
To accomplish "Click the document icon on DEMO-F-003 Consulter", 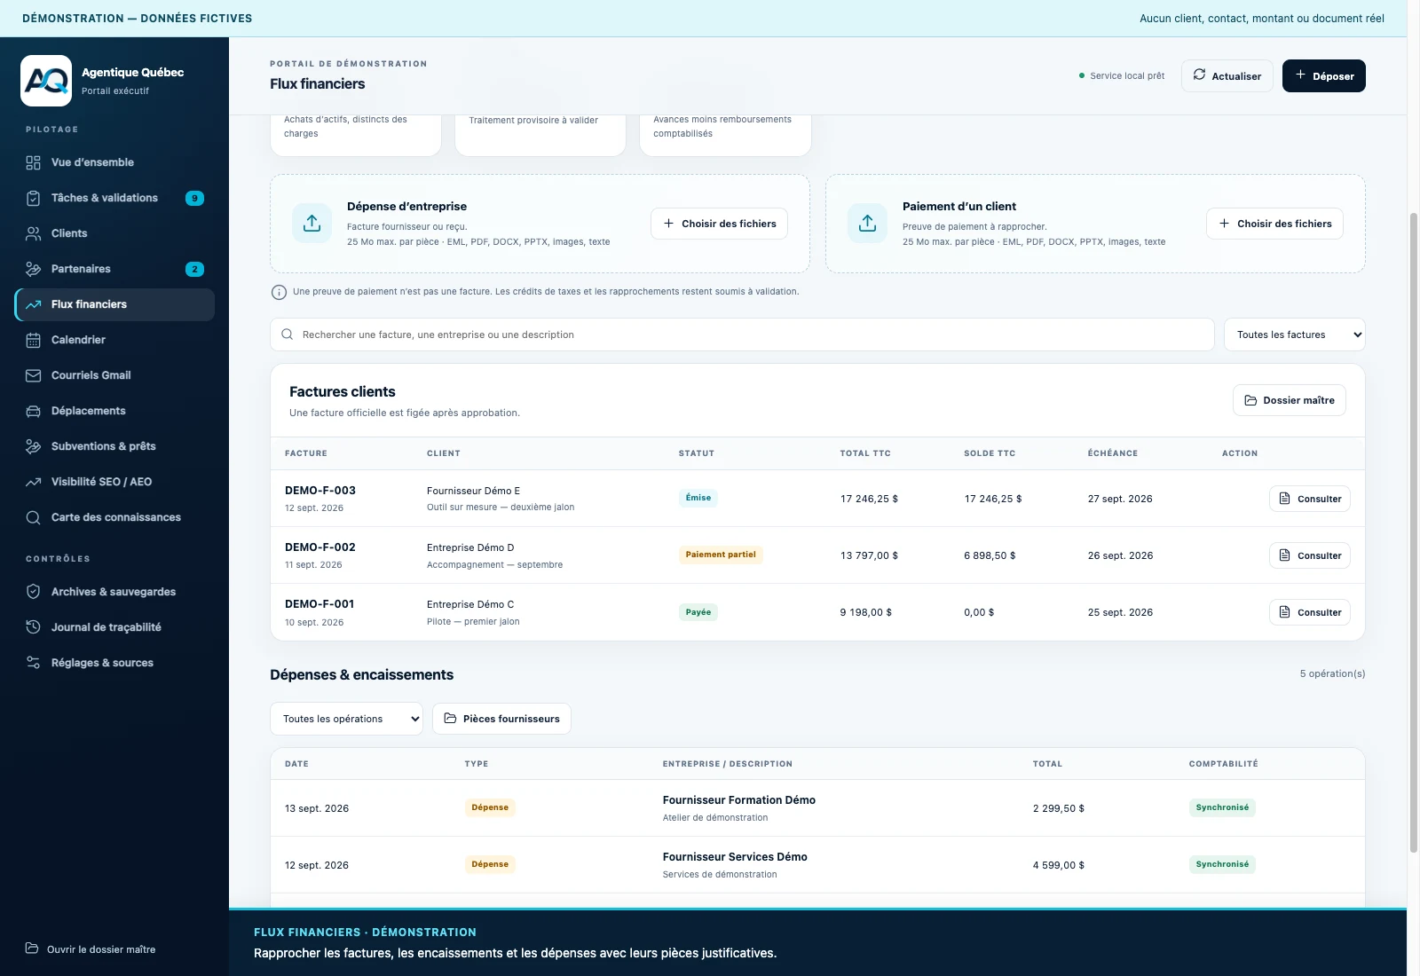I will (x=1284, y=499).
